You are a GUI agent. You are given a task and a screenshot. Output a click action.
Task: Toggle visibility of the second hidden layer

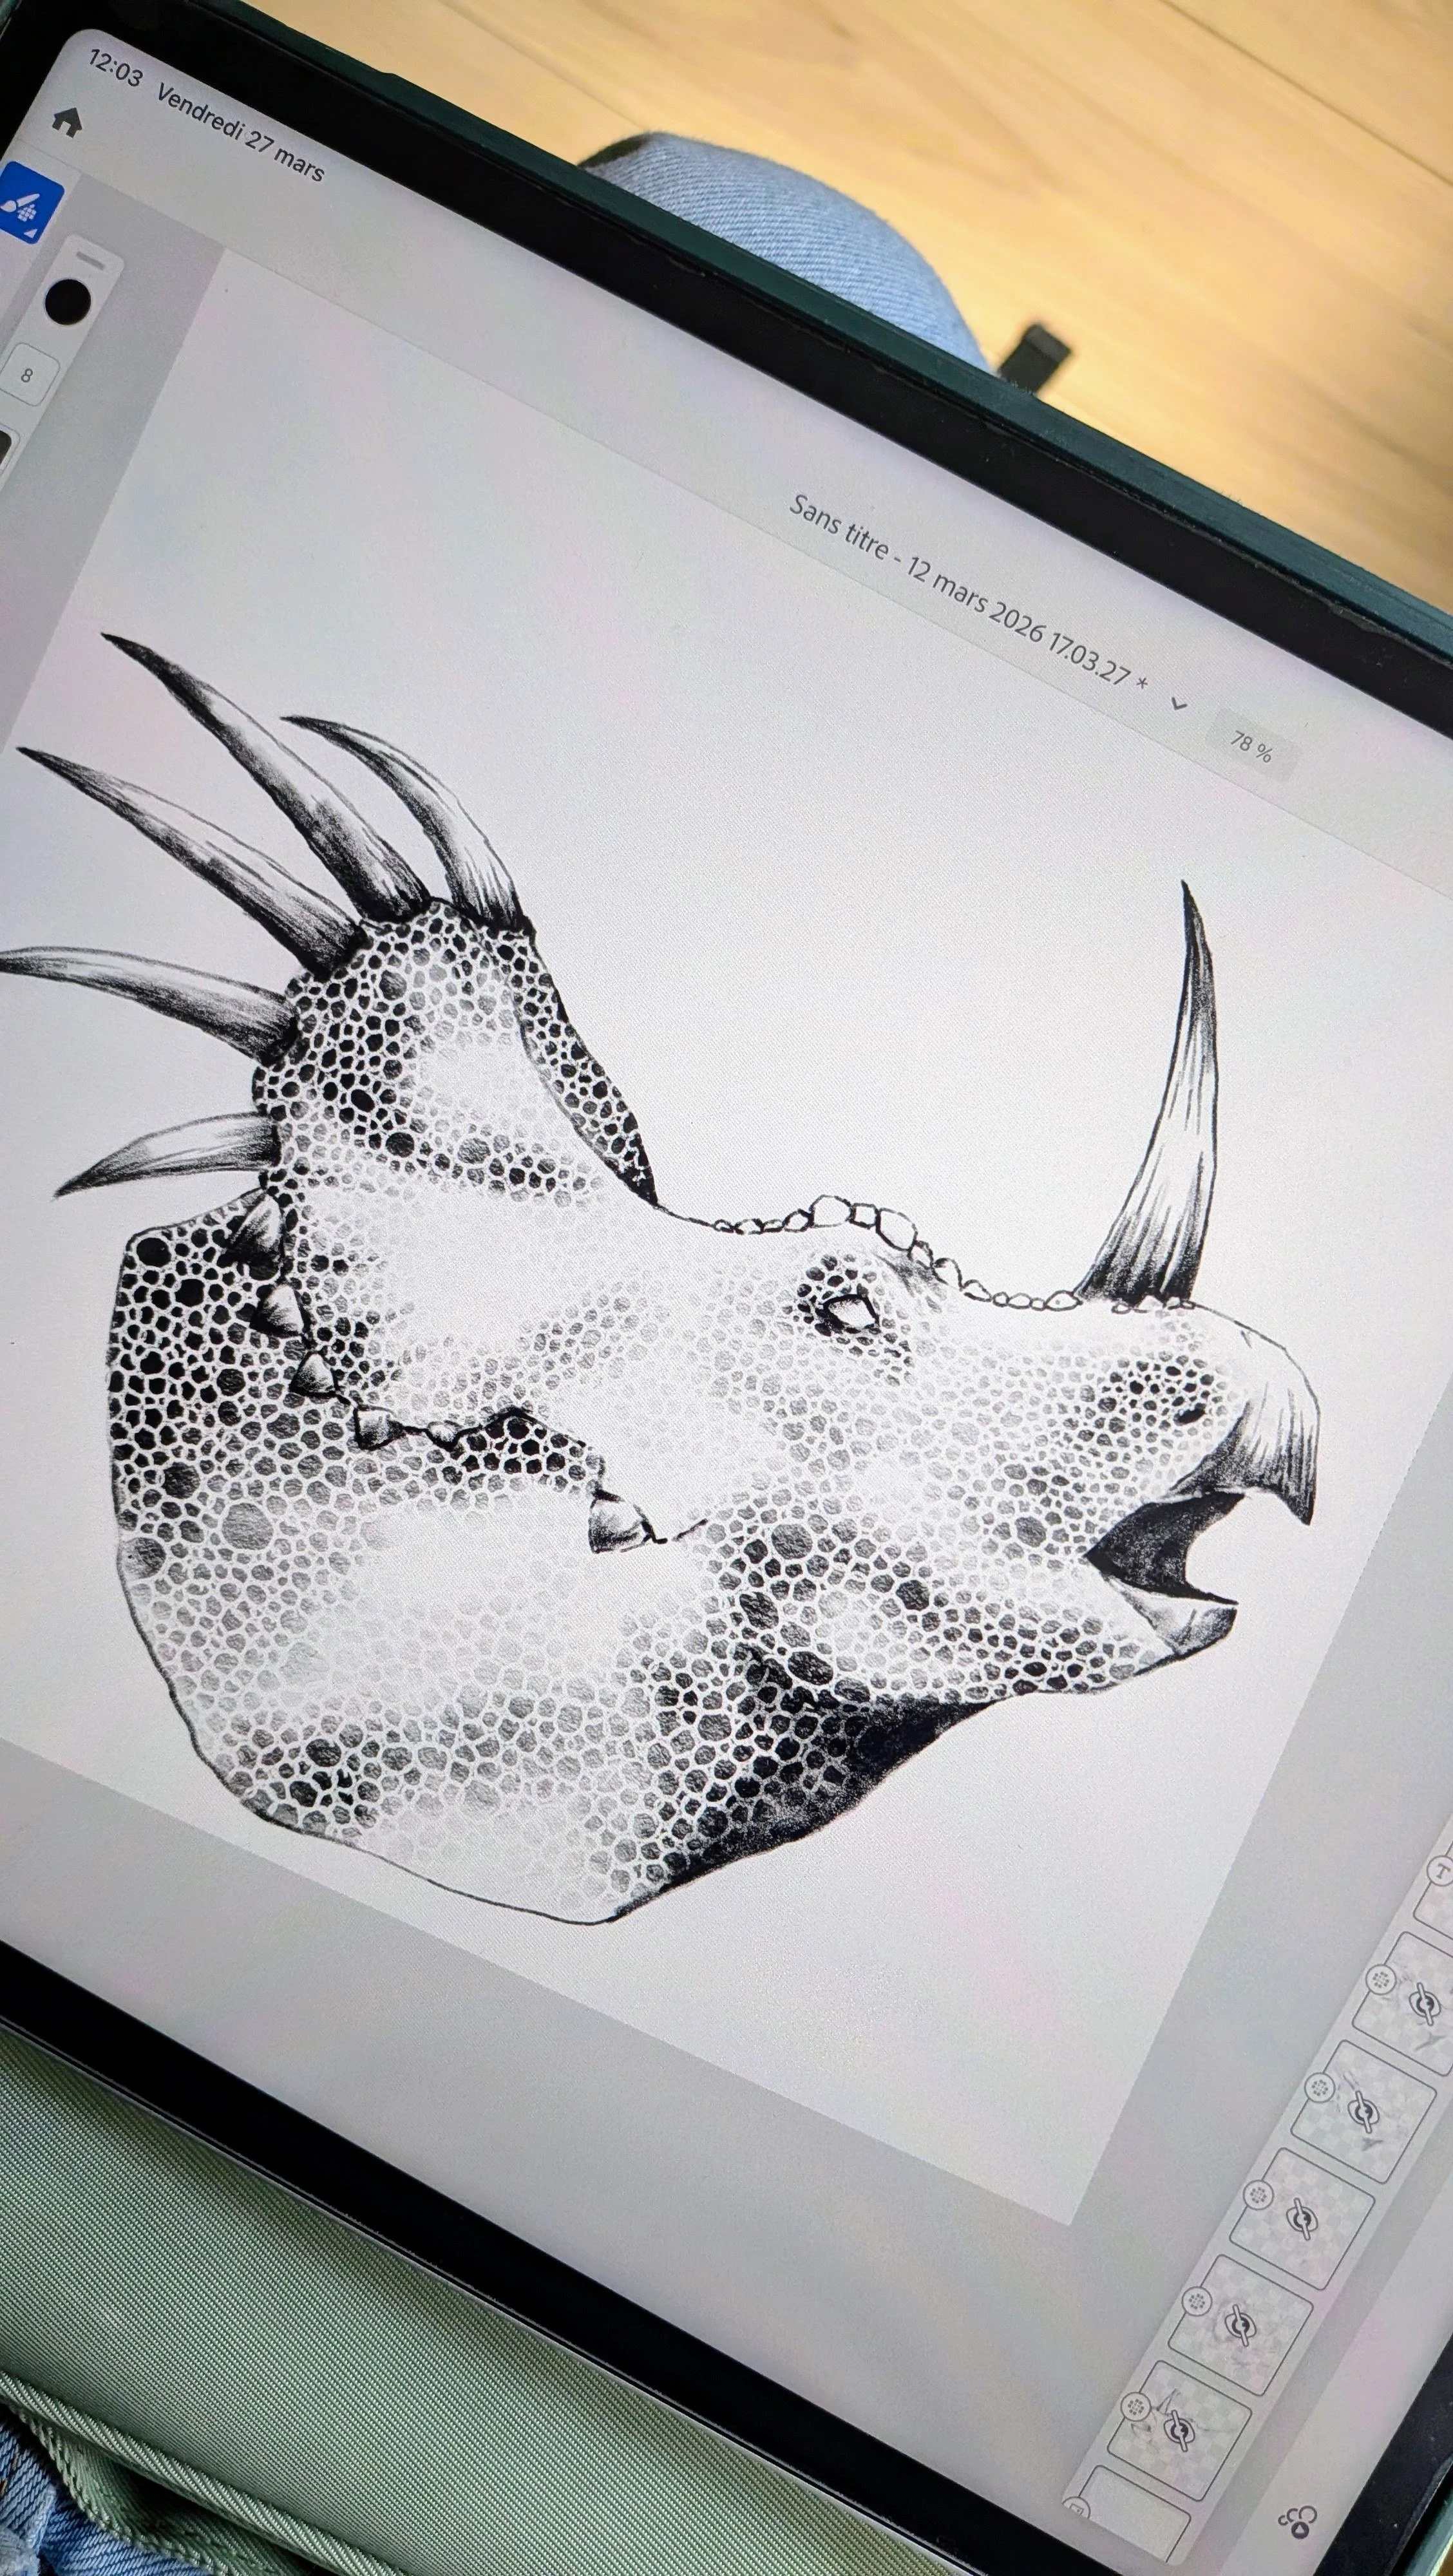(1364, 2112)
